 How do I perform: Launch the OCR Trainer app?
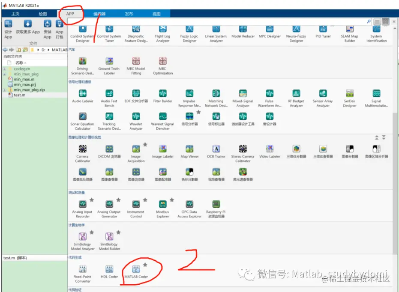point(216,152)
